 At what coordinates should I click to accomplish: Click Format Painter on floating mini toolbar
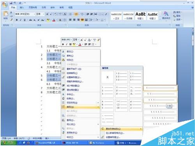coord(98,40)
